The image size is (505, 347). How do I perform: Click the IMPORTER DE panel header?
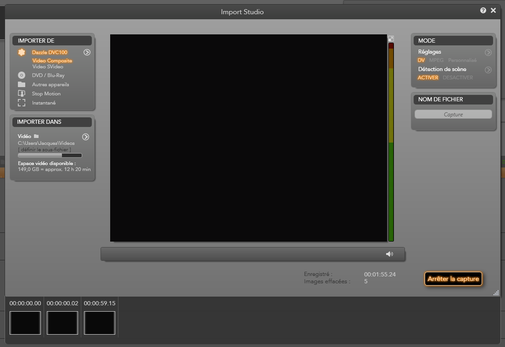point(52,40)
